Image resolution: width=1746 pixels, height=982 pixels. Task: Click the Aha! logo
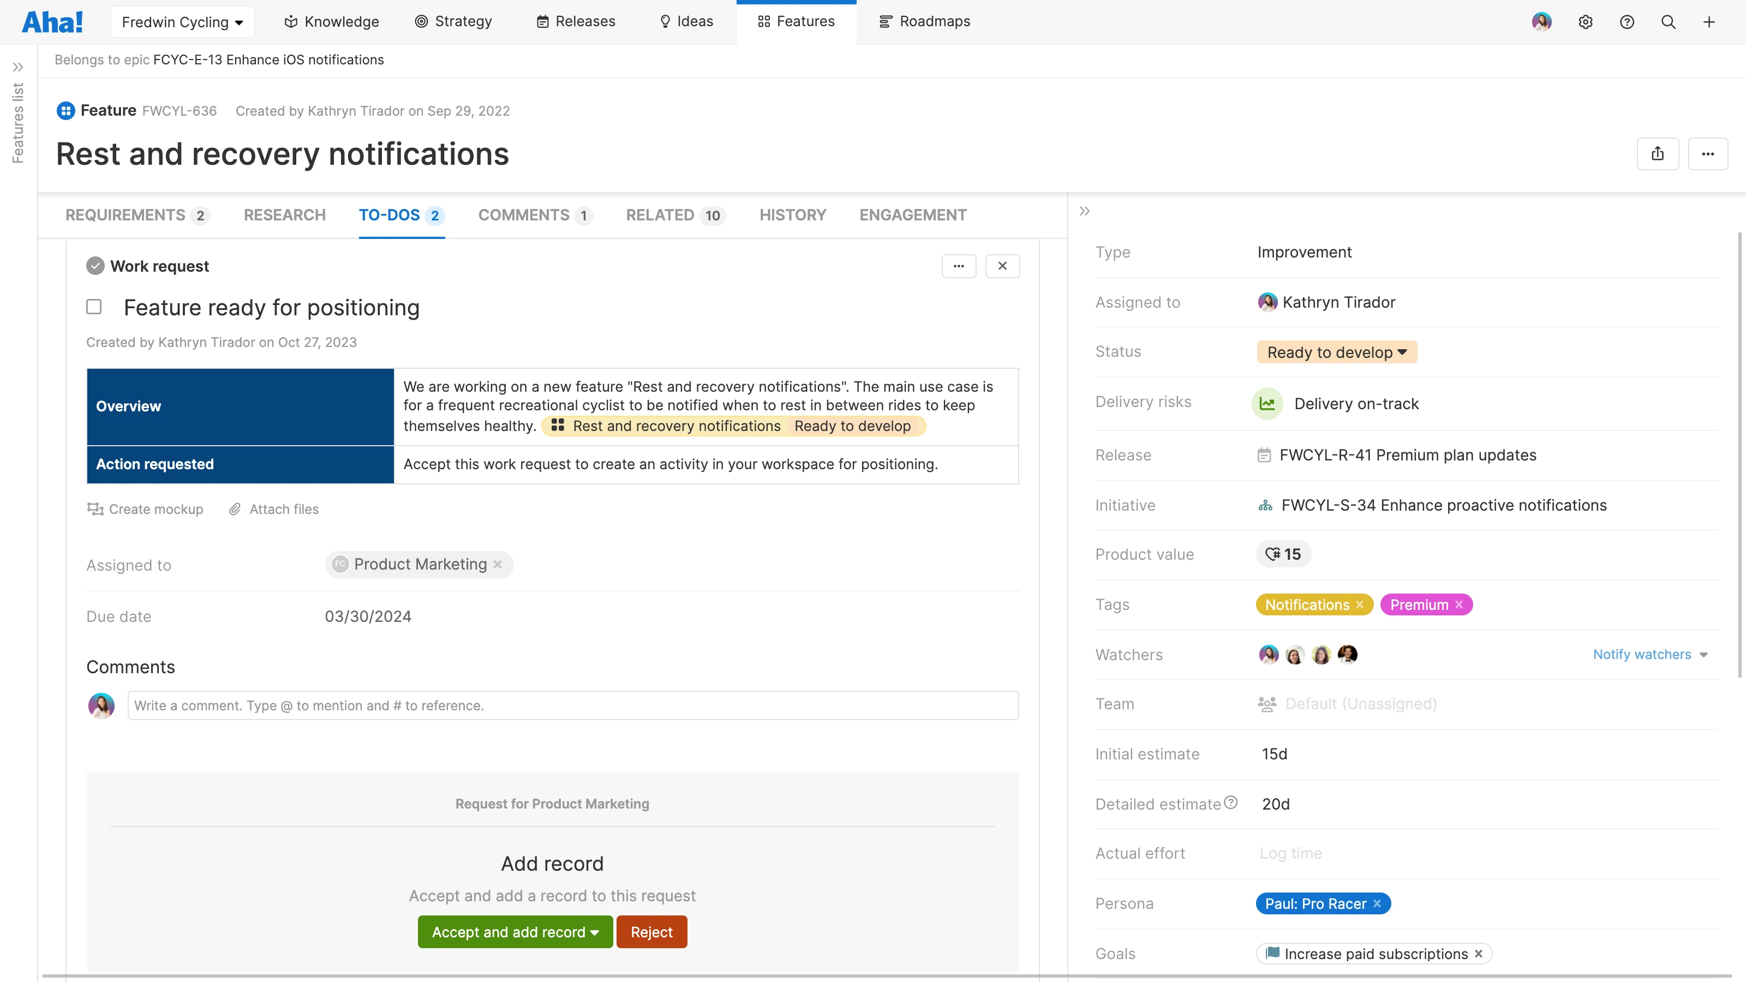coord(53,21)
